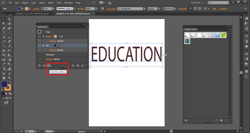Delete selected item in Appearance panel
250x133 pixels.
tap(82, 66)
